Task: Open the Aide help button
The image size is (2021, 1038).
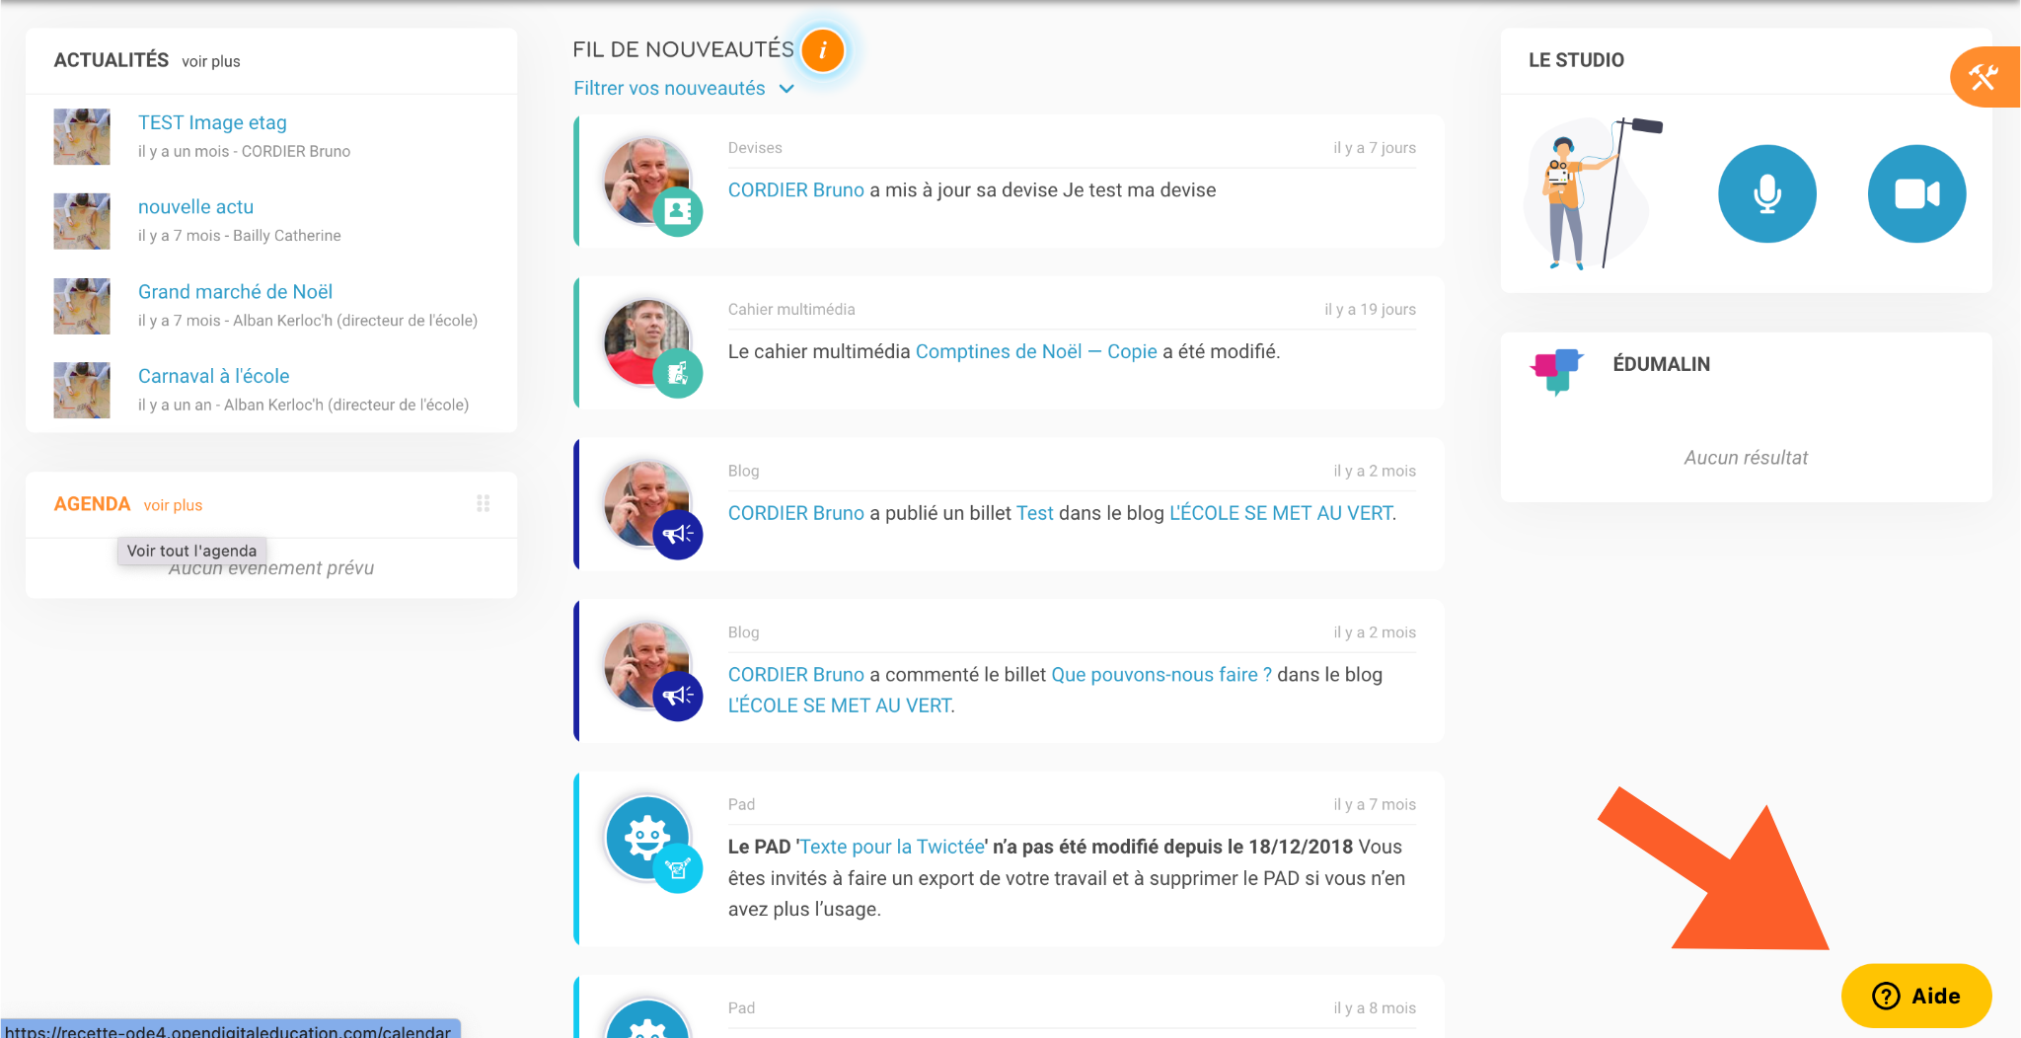Action: [1915, 996]
